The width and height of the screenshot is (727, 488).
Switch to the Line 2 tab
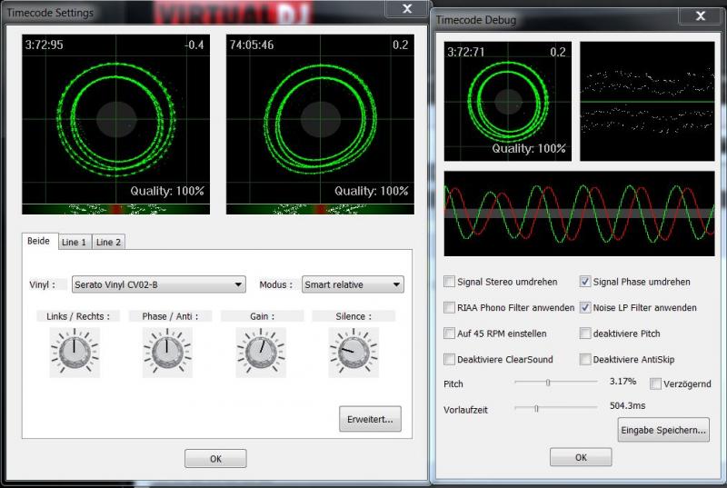coord(108,242)
